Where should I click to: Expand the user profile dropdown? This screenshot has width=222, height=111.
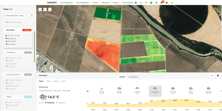click(173, 3)
